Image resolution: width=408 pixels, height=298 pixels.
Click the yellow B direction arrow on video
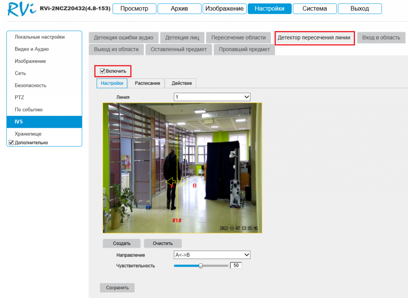tap(184, 181)
